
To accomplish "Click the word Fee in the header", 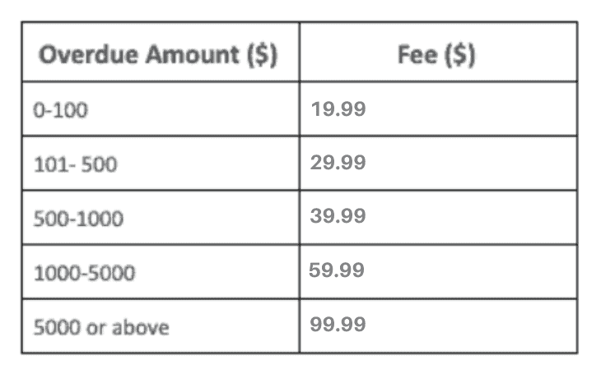I will point(416,56).
